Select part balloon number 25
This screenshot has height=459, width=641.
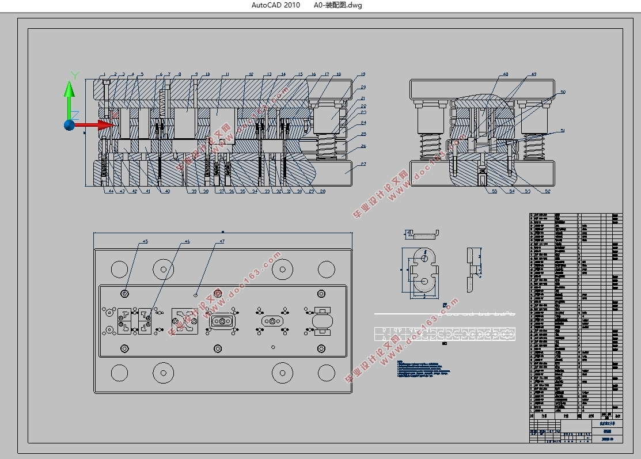[363, 134]
